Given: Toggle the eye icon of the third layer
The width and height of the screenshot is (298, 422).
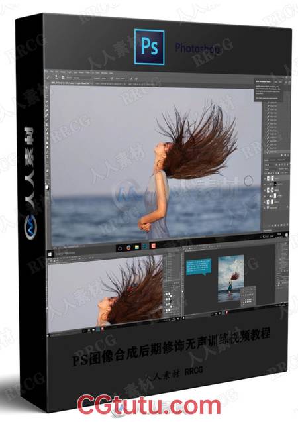Looking at the screenshot, I should [264, 190].
